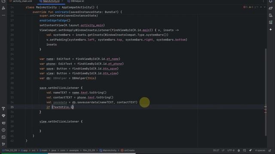
Task: Click 'view.setOnClickListener' text
Action: (x=59, y=121)
